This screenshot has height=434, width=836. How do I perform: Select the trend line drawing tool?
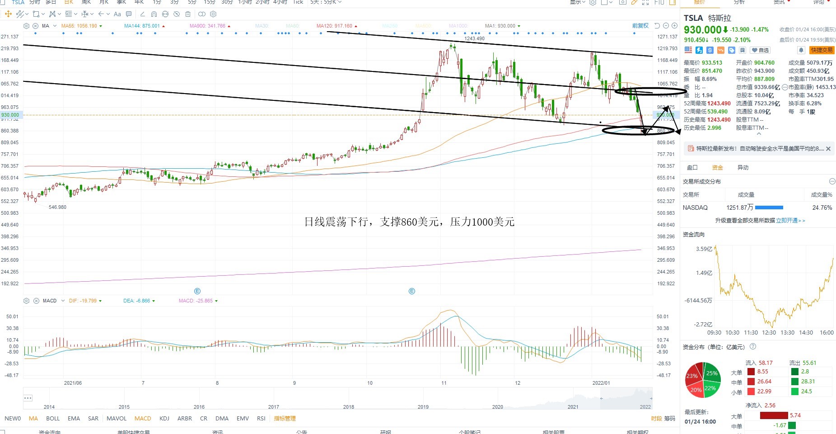19,14
